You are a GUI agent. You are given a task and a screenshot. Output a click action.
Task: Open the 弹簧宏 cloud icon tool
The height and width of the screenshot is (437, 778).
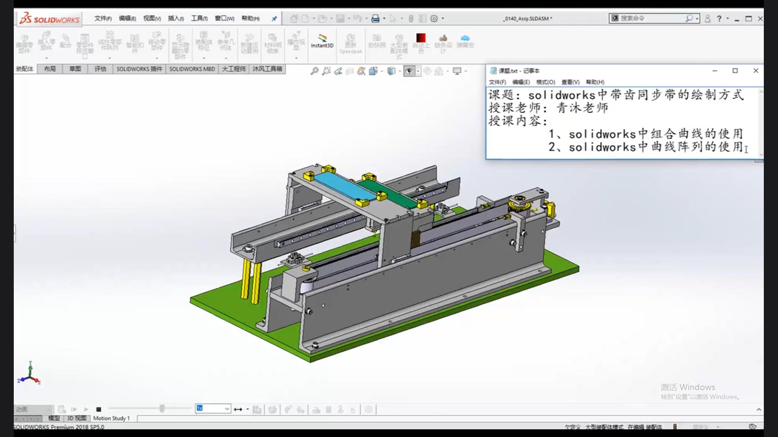(x=465, y=41)
